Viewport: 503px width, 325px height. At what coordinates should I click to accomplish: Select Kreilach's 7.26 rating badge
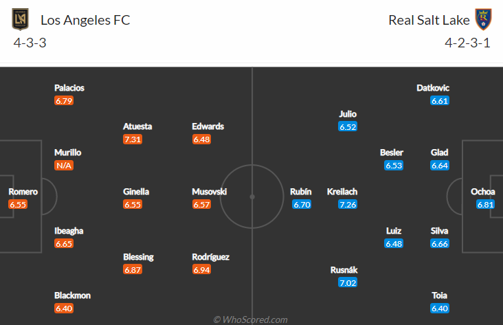pos(348,205)
